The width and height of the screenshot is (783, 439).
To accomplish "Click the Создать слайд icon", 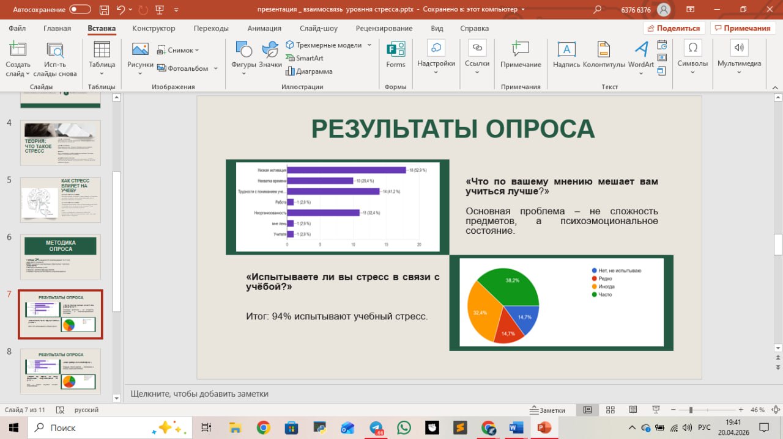I will pyautogui.click(x=18, y=50).
